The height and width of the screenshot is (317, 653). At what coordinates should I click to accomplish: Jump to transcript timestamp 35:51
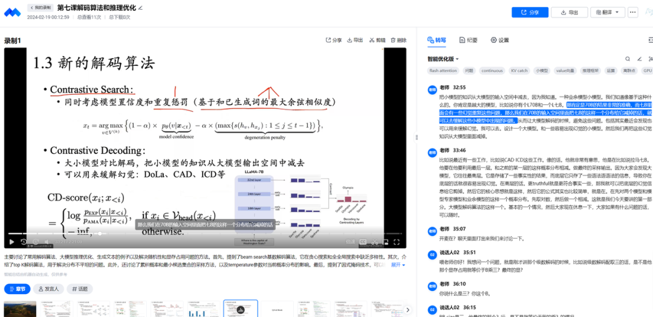(470, 252)
